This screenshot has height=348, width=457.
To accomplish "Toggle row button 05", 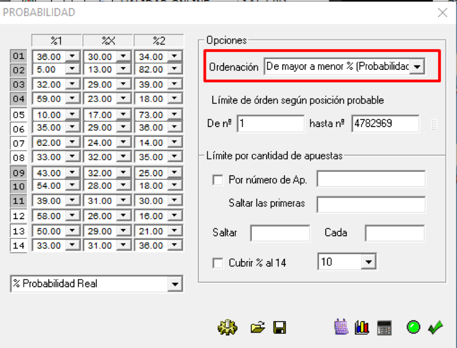I will 18,114.
